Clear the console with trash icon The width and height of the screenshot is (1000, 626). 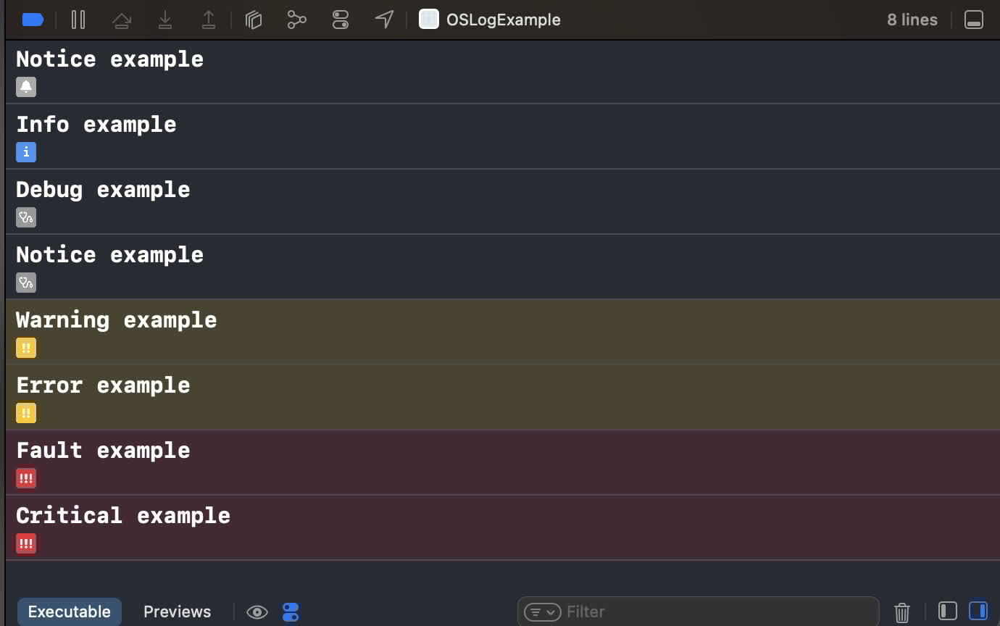902,612
